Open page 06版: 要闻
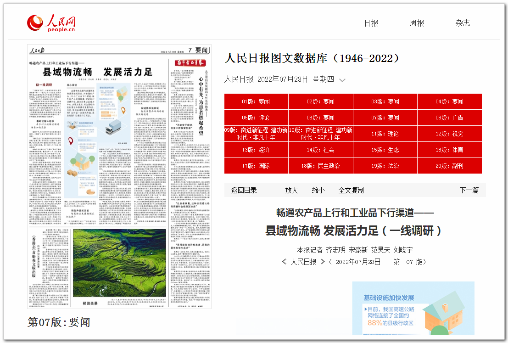This screenshot has width=508, height=343. 321,118
